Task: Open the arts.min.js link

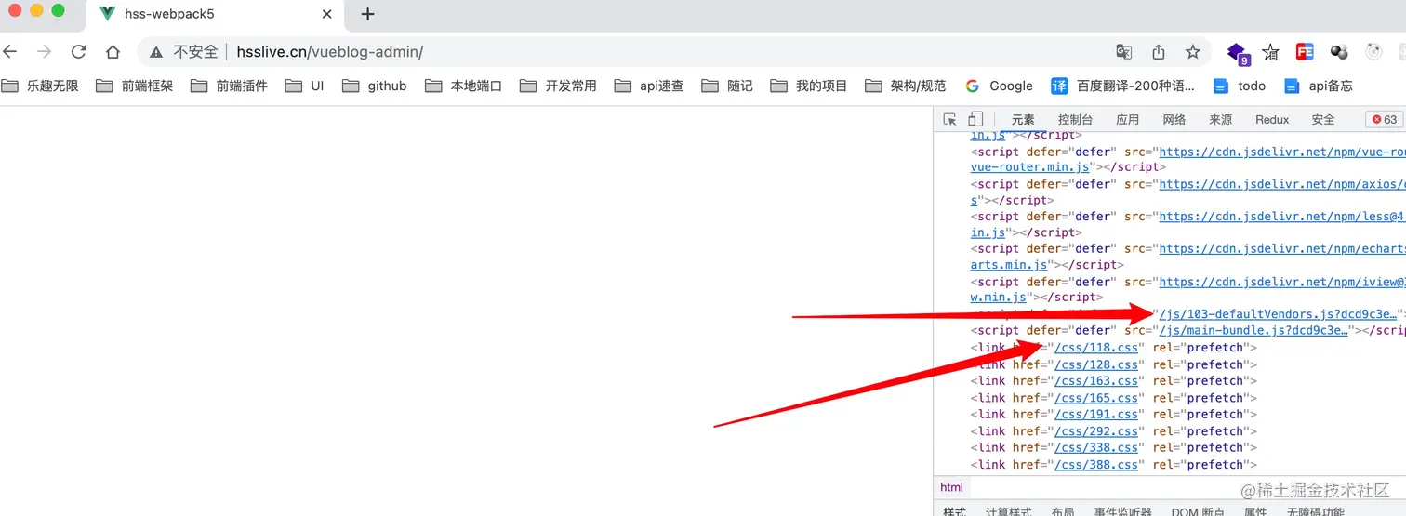Action: pyautogui.click(x=1008, y=265)
